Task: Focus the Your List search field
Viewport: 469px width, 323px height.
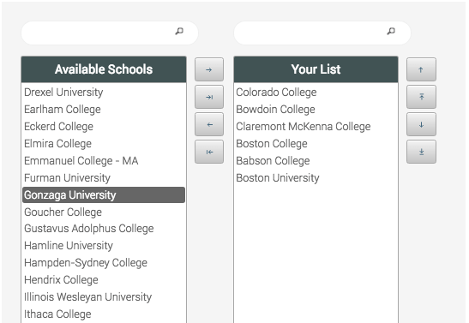Action: [x=322, y=33]
